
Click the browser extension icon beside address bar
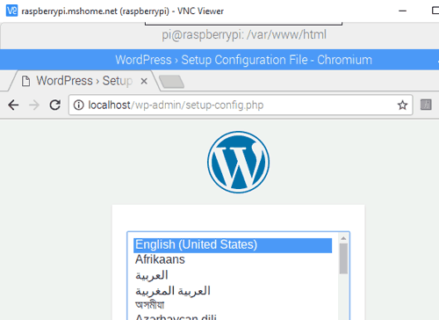[426, 105]
